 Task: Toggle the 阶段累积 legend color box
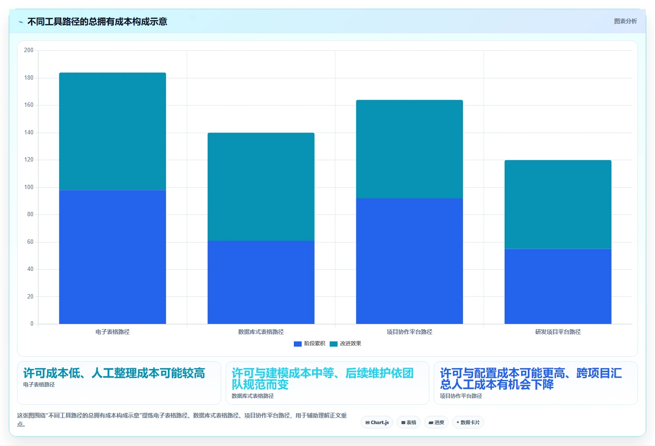coord(298,344)
